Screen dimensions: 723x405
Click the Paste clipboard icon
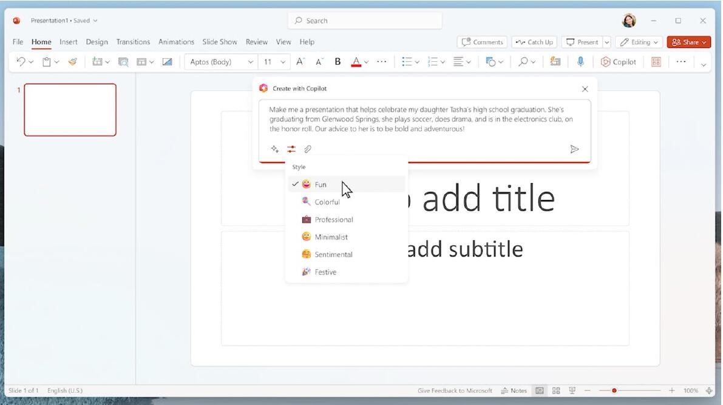click(x=47, y=62)
